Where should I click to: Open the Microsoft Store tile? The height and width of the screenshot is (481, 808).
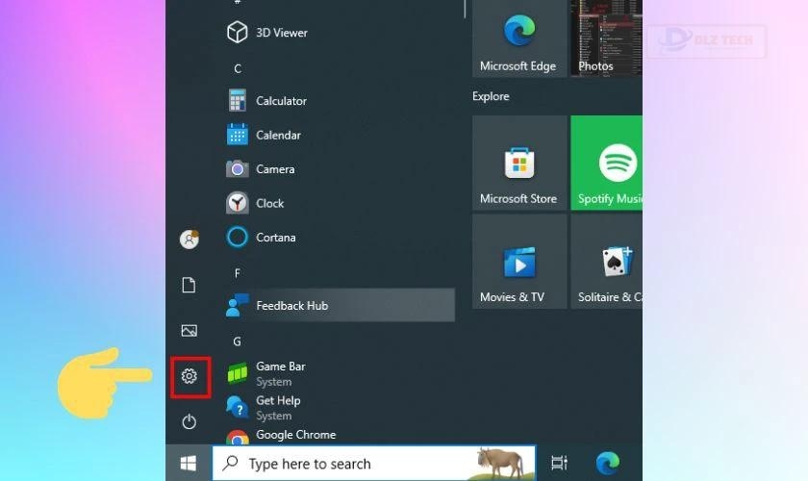pos(518,165)
